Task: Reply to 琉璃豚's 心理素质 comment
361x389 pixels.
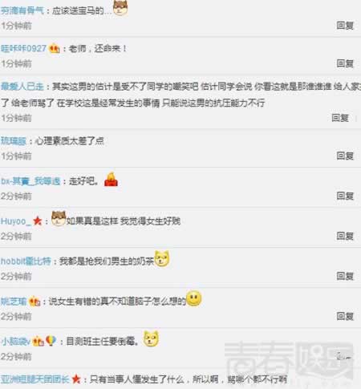Action: [x=345, y=156]
